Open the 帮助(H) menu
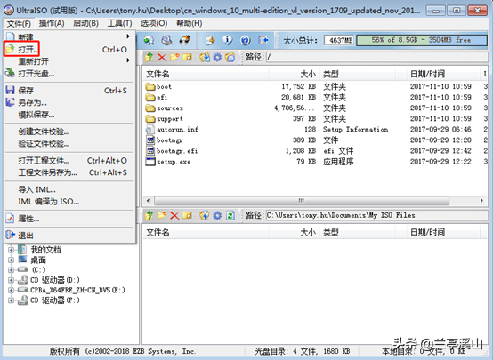493x360 pixels. [x=189, y=23]
